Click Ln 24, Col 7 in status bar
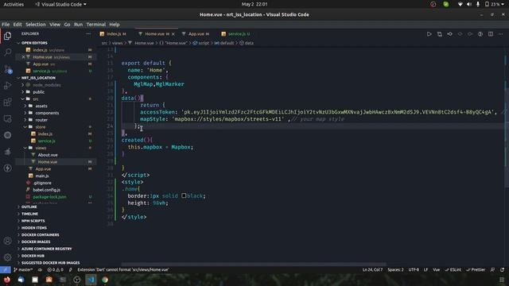 (x=372, y=269)
